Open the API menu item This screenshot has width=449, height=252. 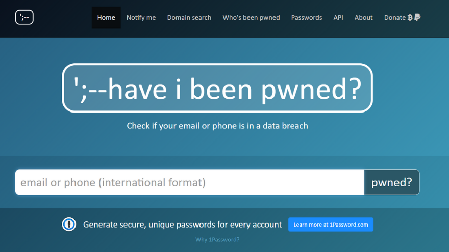[338, 17]
